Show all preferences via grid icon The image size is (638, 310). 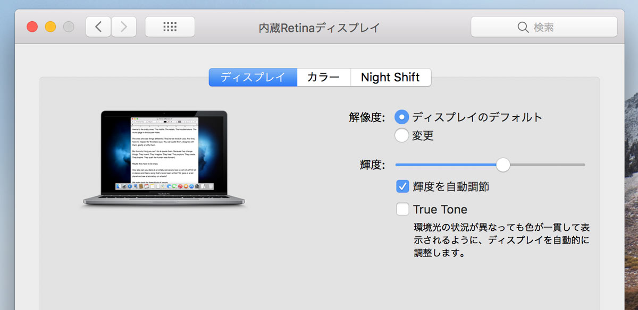(170, 27)
